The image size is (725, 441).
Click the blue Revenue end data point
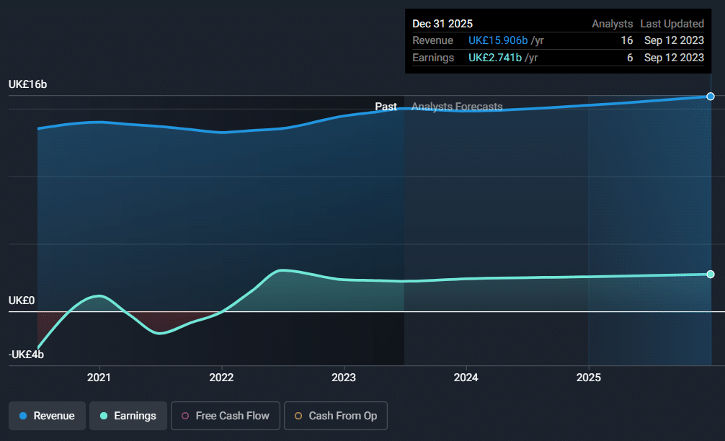[x=711, y=96]
